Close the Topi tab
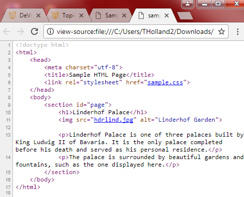Image resolution: width=244 pixels, height=197 pixels. [x=81, y=15]
